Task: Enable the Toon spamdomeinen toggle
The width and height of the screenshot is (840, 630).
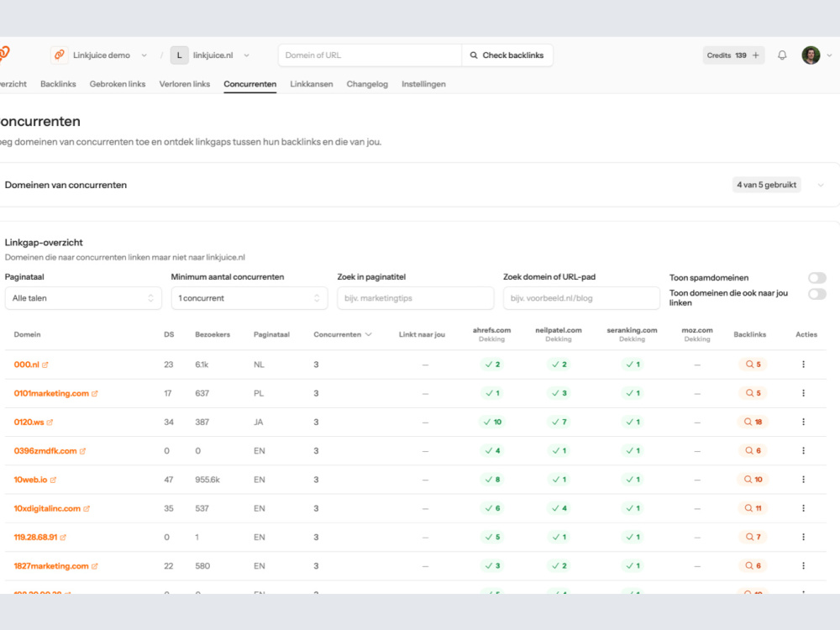Action: 817,277
